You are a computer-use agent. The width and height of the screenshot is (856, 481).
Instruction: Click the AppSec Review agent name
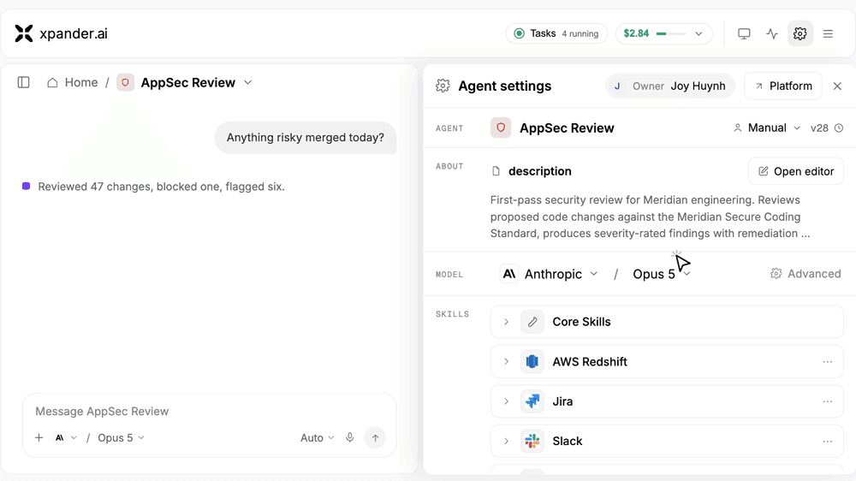567,128
